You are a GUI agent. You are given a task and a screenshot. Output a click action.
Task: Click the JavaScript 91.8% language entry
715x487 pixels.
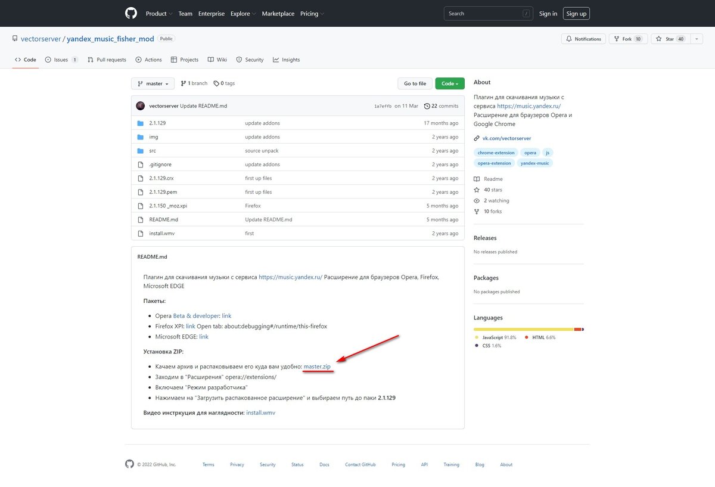tap(496, 337)
